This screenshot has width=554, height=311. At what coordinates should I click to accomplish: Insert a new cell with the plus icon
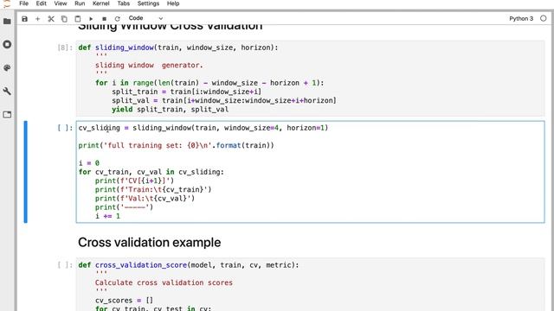(37, 19)
